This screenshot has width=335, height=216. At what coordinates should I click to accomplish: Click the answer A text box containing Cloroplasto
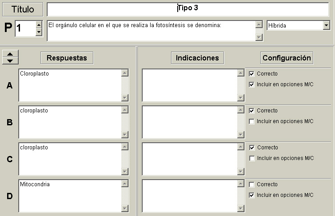(69, 85)
